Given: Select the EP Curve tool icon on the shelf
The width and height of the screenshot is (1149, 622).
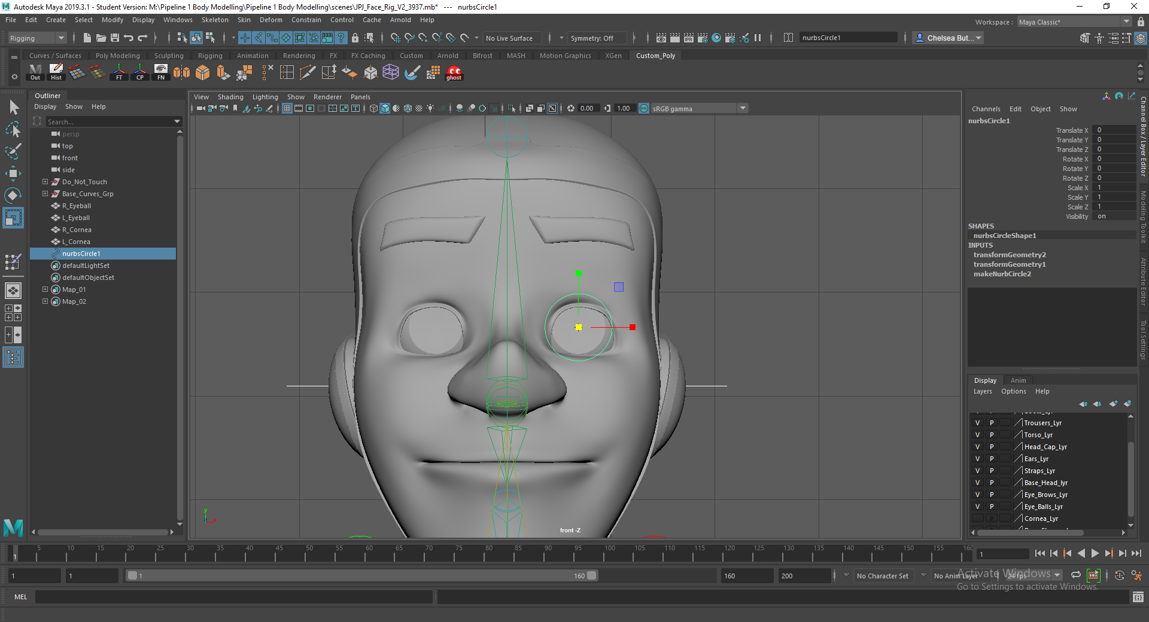Looking at the screenshot, I should (307, 72).
